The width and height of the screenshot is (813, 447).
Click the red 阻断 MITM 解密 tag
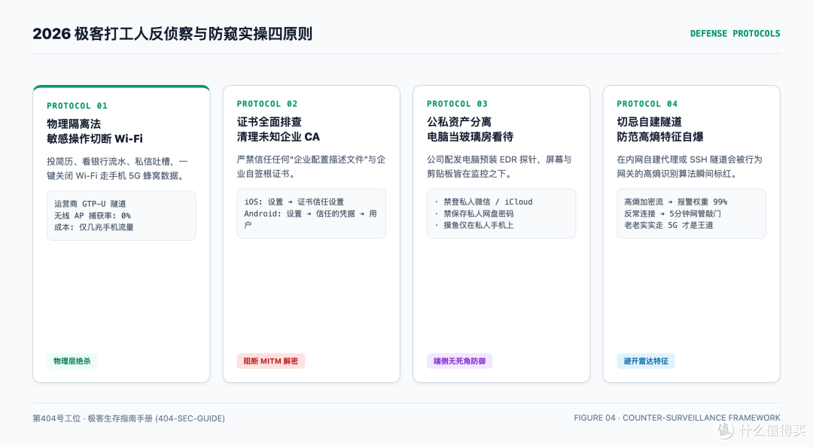(x=271, y=361)
